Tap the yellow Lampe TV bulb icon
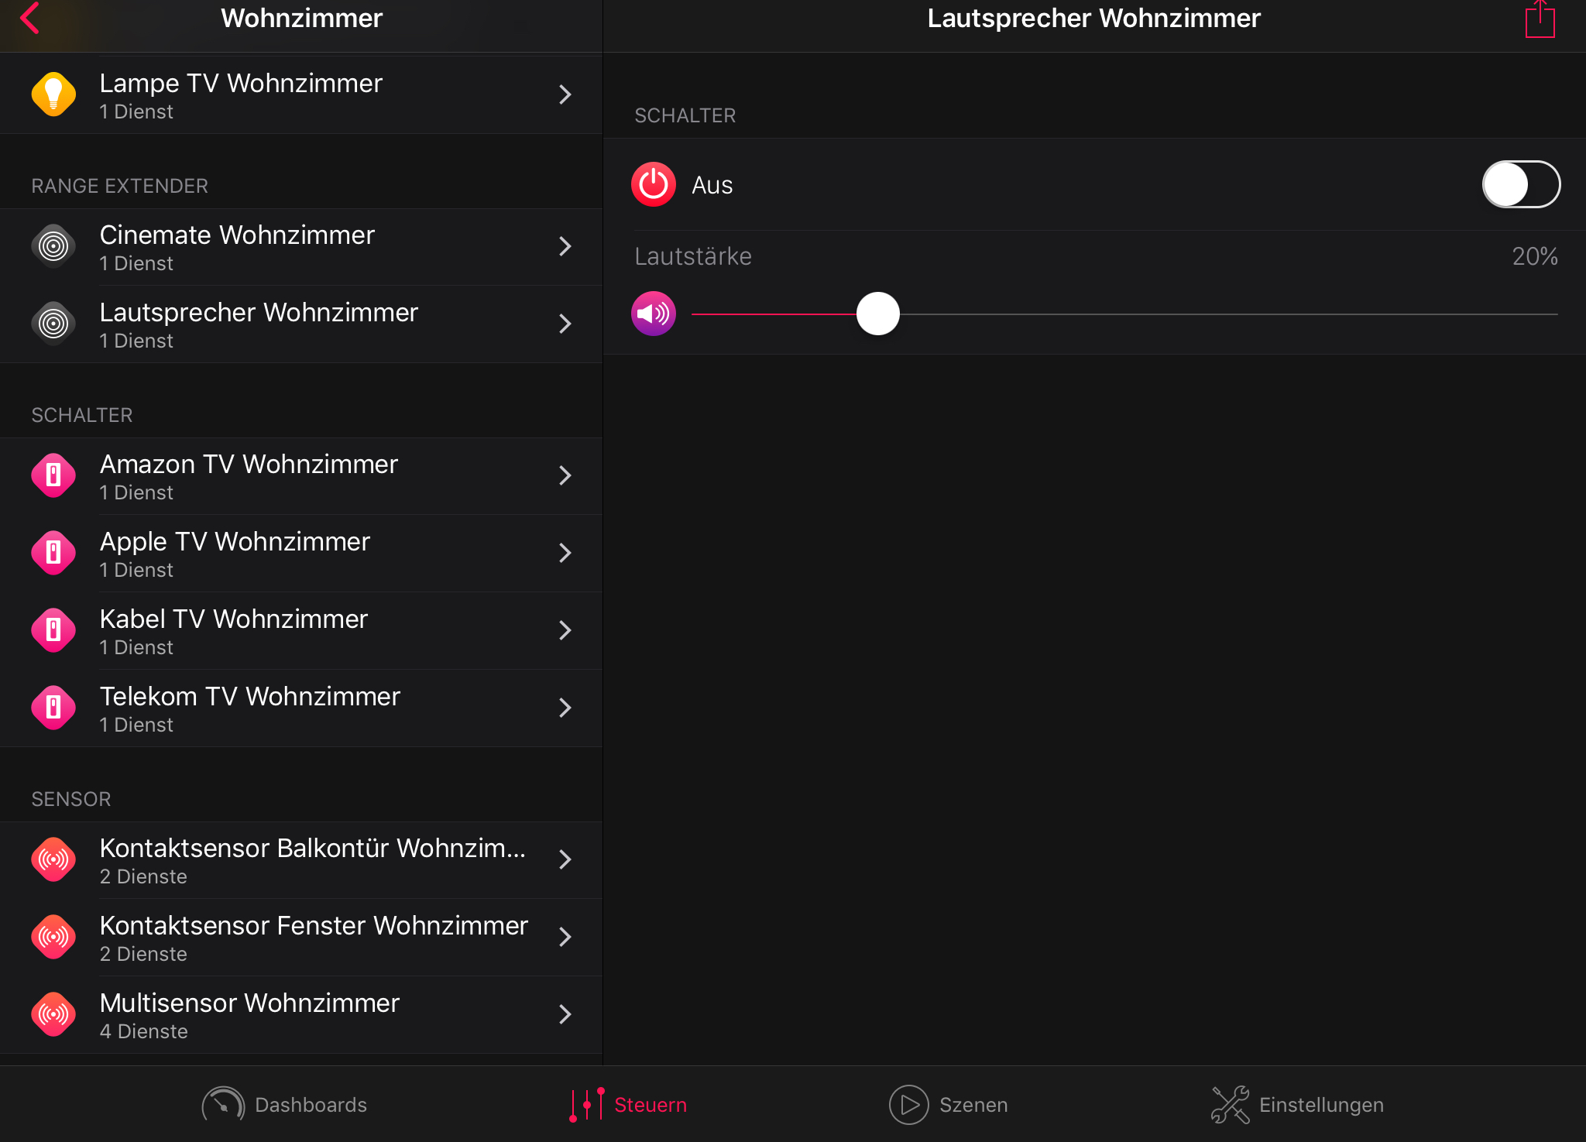The width and height of the screenshot is (1586, 1142). tap(53, 94)
